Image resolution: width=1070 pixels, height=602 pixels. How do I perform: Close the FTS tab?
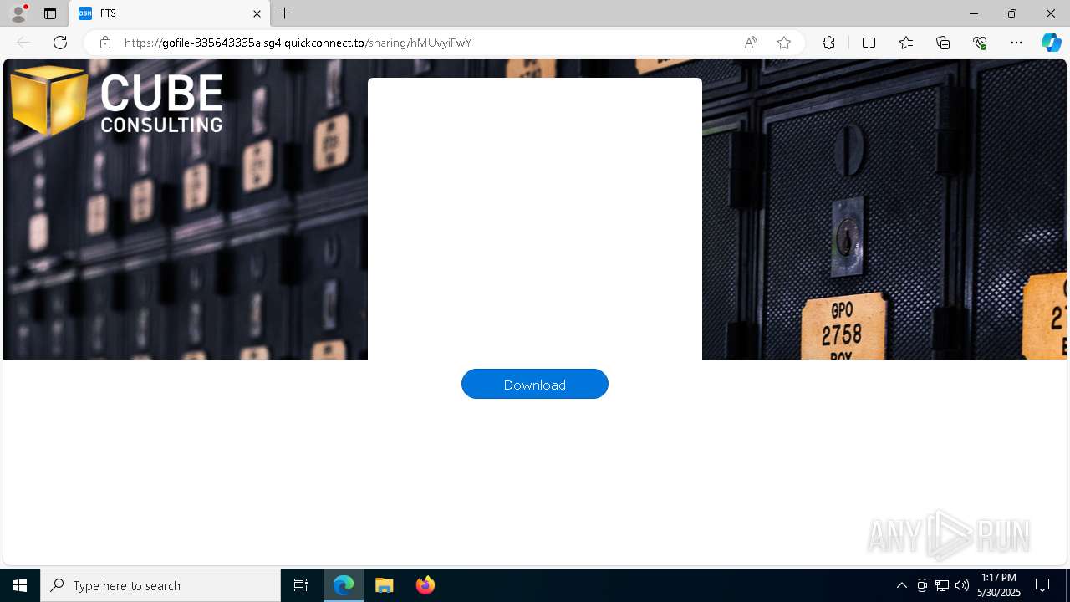257,13
